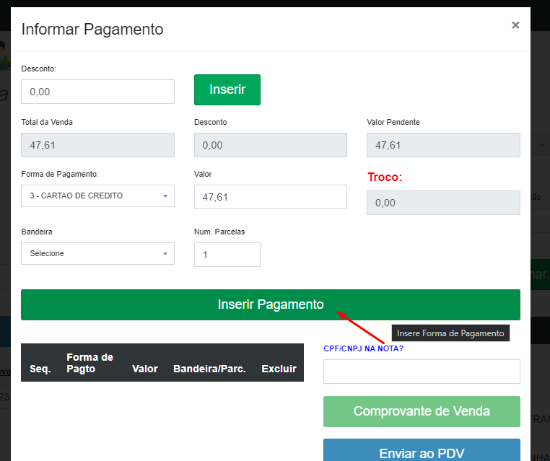
Task: Click the Excluir column header
Action: pos(279,369)
